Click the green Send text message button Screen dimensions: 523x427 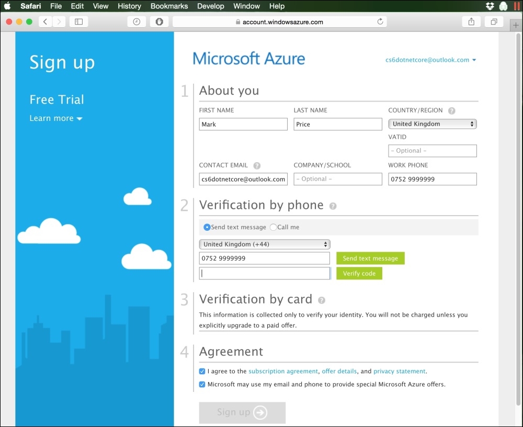(370, 259)
